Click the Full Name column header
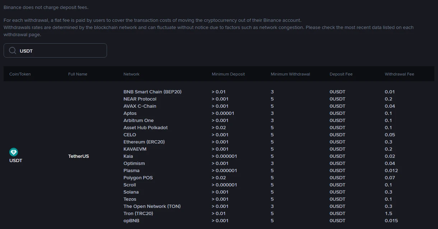 [x=78, y=74]
